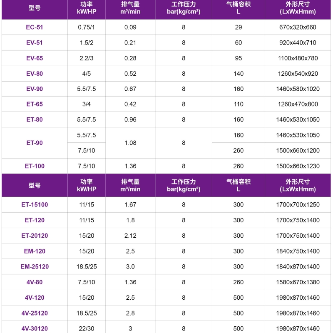
Task: Open the 4V-30120 model entry
Action: (35, 328)
